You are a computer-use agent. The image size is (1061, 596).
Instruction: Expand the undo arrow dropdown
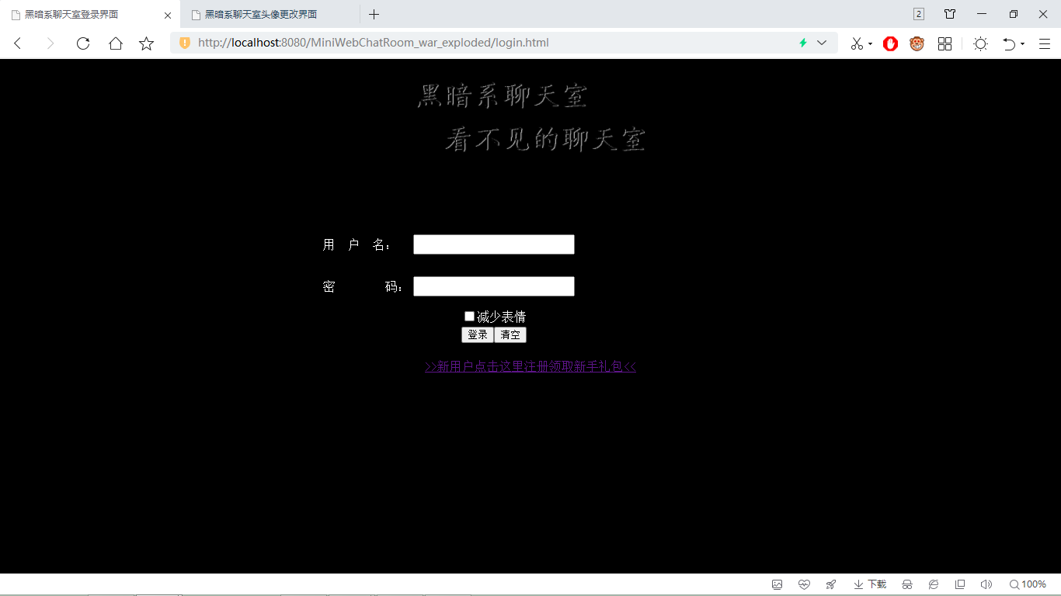click(x=1022, y=44)
